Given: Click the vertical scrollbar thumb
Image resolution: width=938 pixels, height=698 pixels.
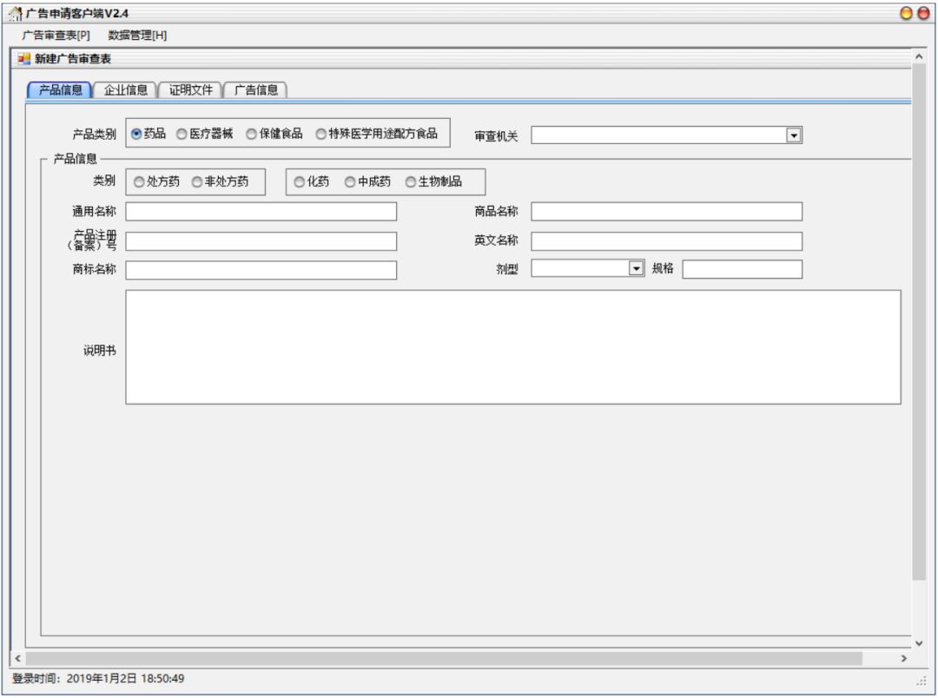Looking at the screenshot, I should point(919,322).
